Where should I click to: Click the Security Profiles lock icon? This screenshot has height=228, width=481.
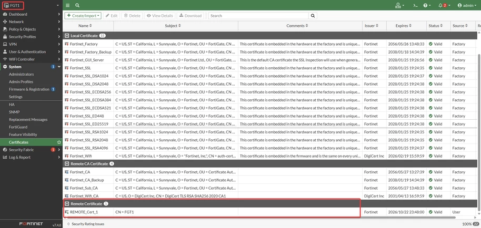point(5,37)
